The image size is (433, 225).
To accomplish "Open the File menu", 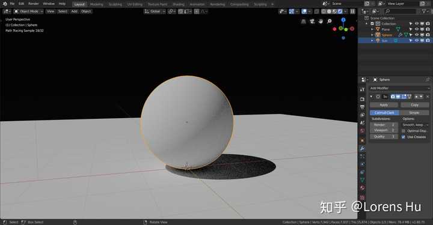I will (12, 4).
